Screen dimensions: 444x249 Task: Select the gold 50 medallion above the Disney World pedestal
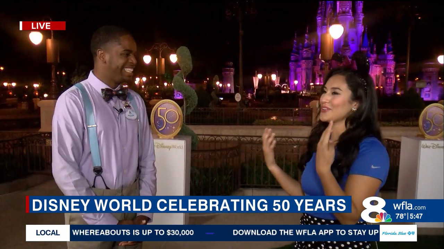pyautogui.click(x=166, y=119)
